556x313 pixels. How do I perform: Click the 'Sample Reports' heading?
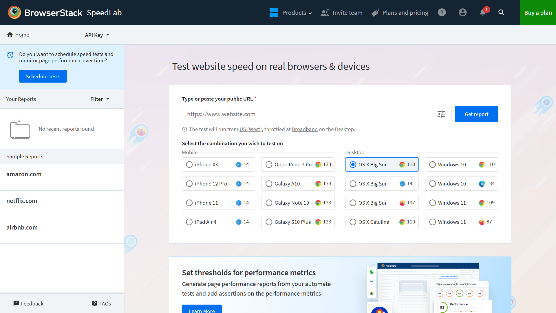pyautogui.click(x=25, y=156)
